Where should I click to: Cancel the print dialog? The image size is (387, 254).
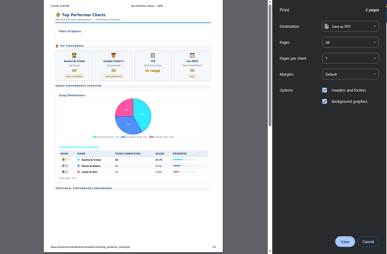click(x=368, y=242)
